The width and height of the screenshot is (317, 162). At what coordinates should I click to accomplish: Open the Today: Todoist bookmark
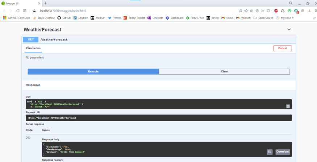pos(134,18)
